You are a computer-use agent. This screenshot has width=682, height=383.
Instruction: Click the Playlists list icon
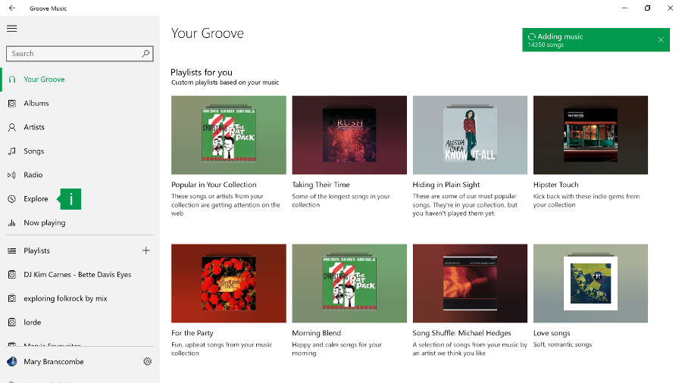click(x=12, y=251)
